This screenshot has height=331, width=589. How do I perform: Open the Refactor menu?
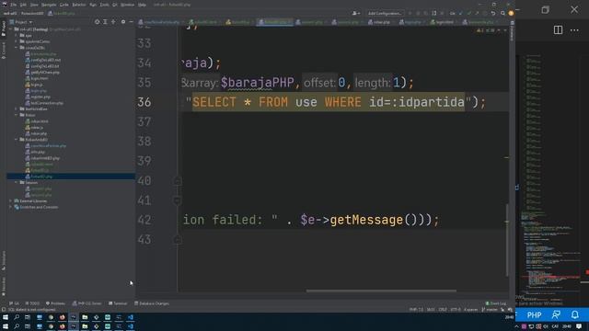point(78,5)
